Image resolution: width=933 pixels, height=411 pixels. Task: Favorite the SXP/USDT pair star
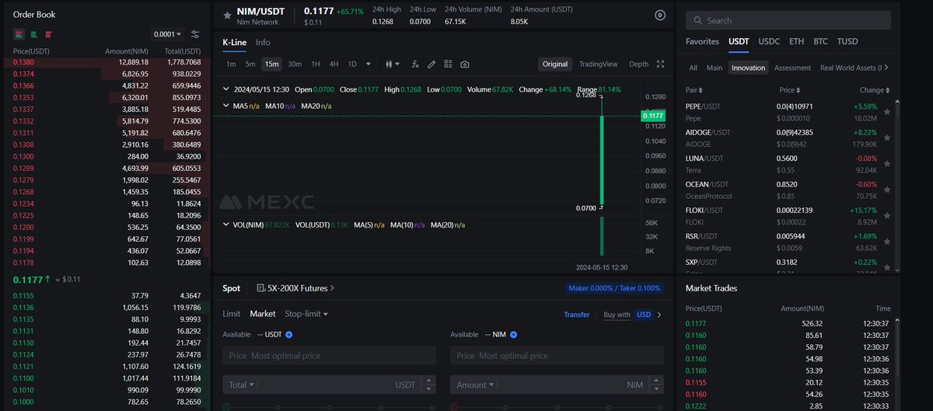coord(887,266)
